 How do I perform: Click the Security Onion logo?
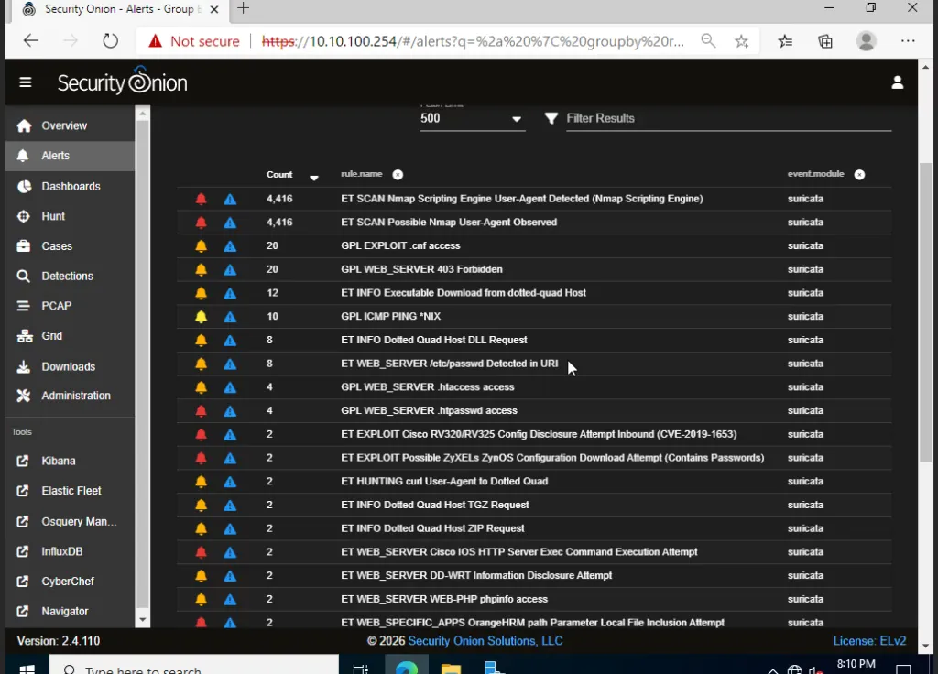pos(122,82)
